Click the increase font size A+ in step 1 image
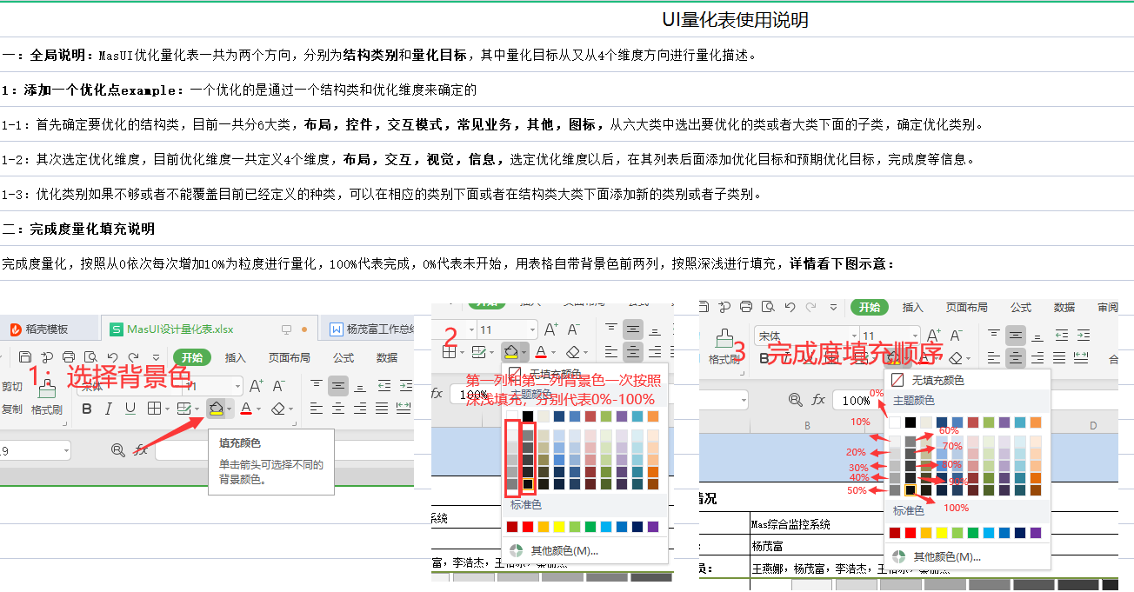Screen dimensions: 1134x592 [256, 385]
